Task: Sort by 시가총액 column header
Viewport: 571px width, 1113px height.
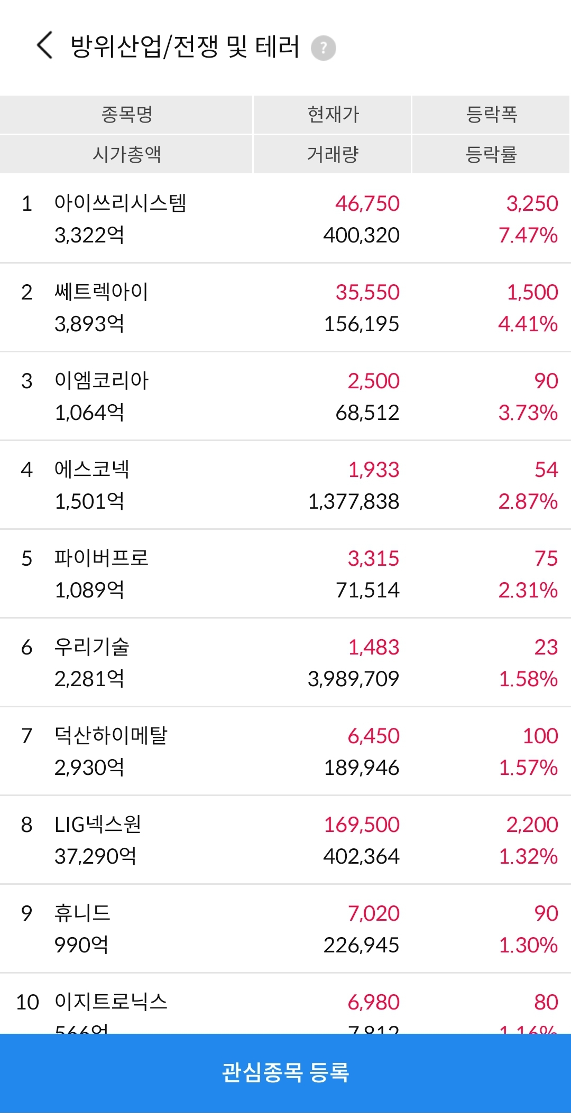Action: [126, 154]
